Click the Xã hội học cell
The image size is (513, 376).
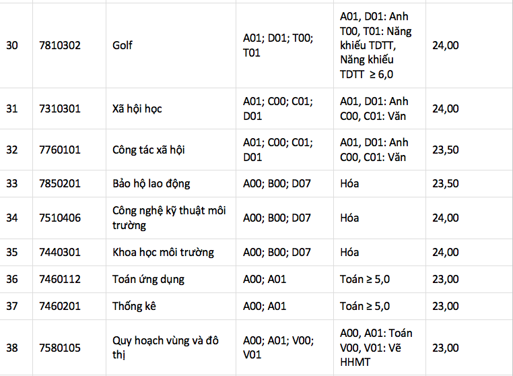[x=137, y=108]
